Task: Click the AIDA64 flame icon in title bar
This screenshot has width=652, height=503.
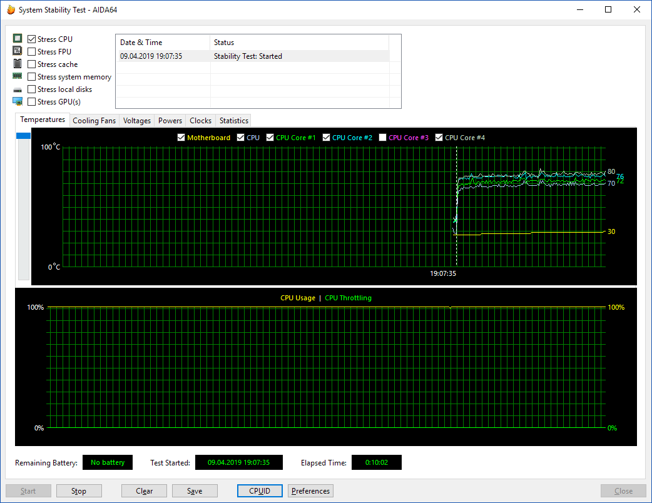Action: [x=11, y=9]
